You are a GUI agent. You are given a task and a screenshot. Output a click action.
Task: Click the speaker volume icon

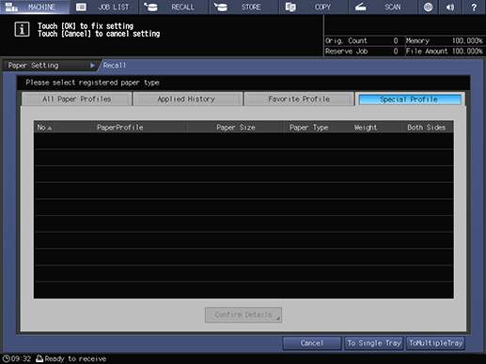pos(450,7)
